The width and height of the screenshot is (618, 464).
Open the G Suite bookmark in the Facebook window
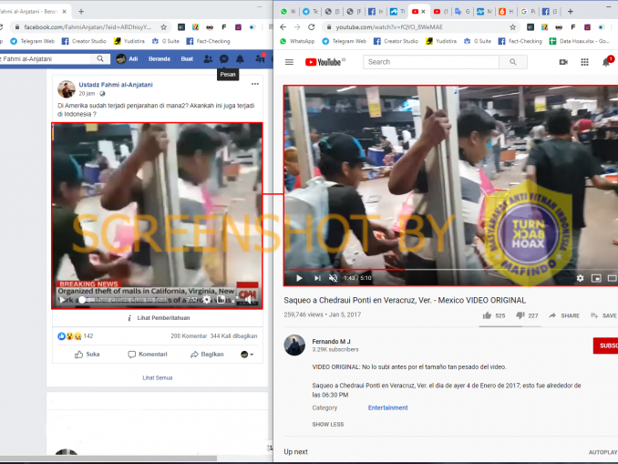(166, 41)
